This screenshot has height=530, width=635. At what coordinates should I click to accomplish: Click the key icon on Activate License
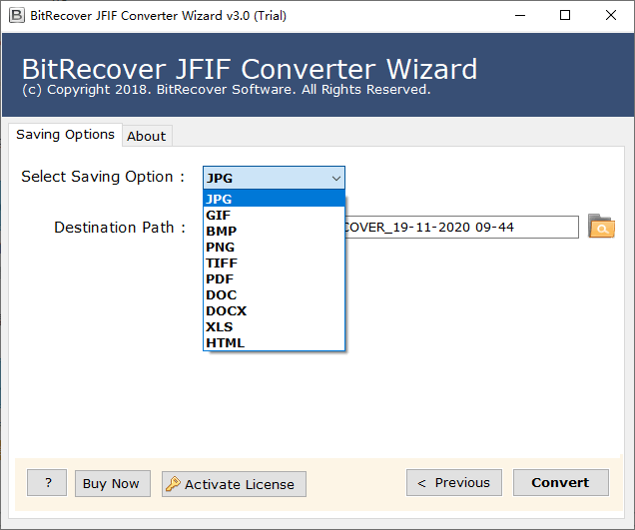tap(172, 484)
